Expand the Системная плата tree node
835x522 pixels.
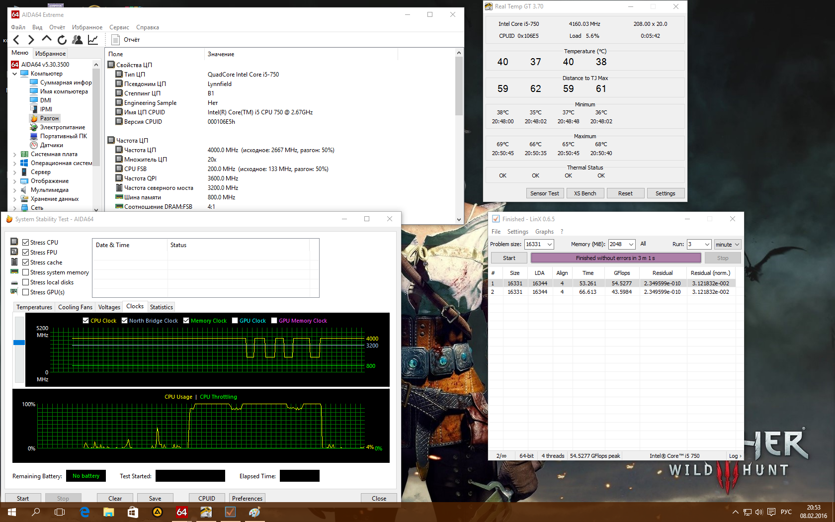(15, 154)
